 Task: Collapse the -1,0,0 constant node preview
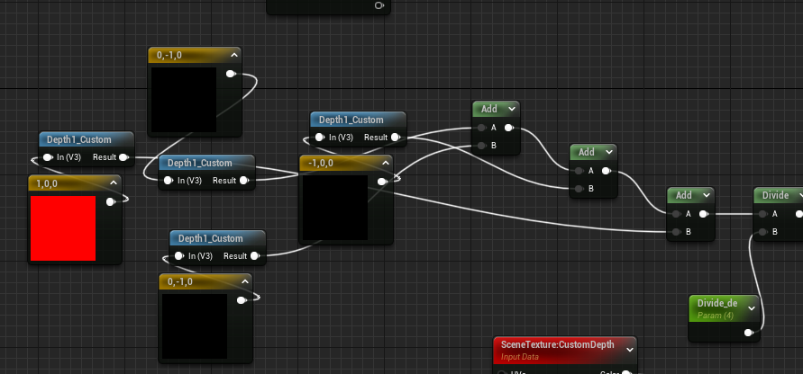coord(385,163)
